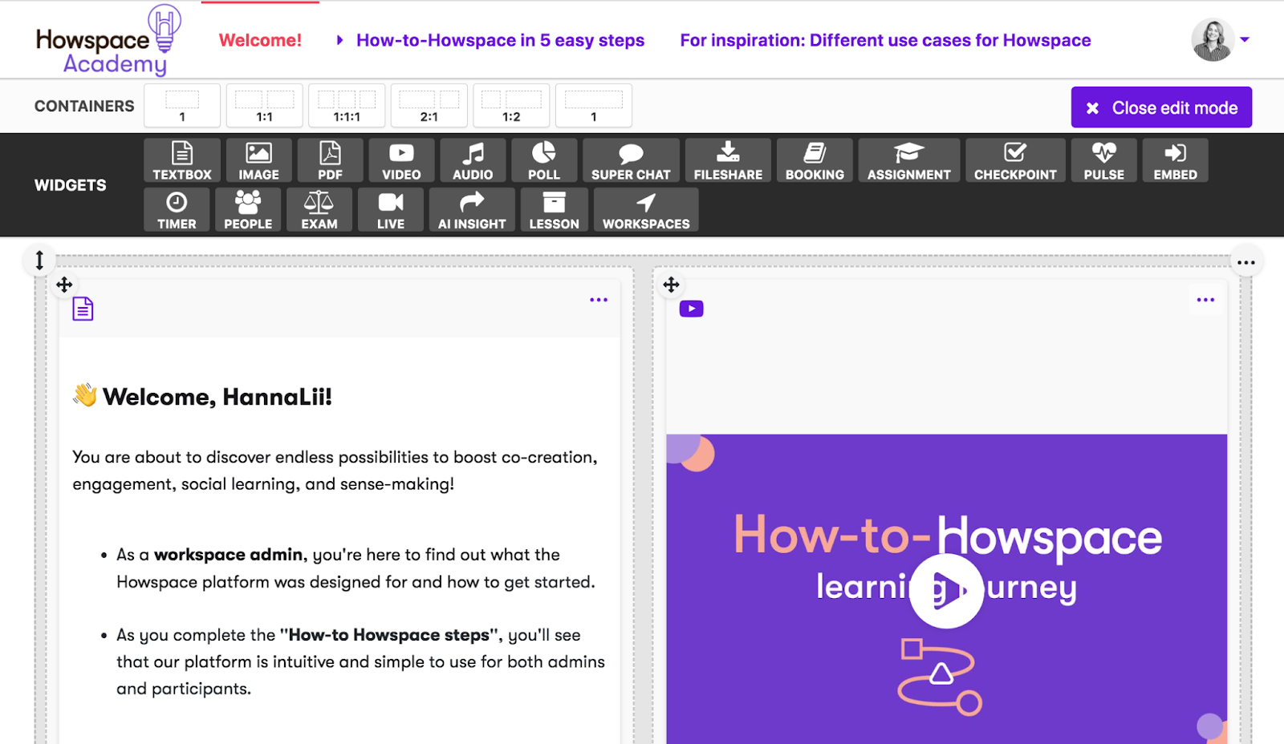Viewport: 1284px width, 744px height.
Task: Click the 'workspace admin' bold text
Action: [x=229, y=555]
